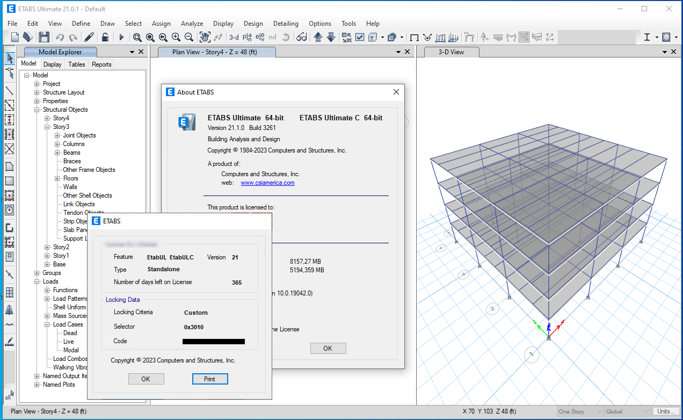Move up in list with up arrow
The height and width of the screenshot is (420, 683).
(318, 37)
